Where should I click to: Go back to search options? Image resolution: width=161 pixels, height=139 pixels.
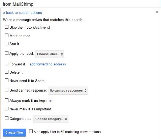point(22,13)
